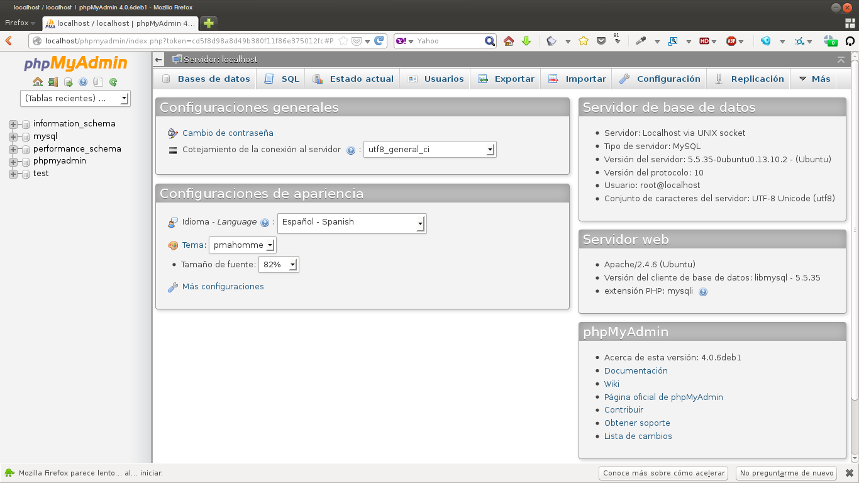Image resolution: width=859 pixels, height=483 pixels.
Task: Open the Documentación link
Action: tap(636, 370)
